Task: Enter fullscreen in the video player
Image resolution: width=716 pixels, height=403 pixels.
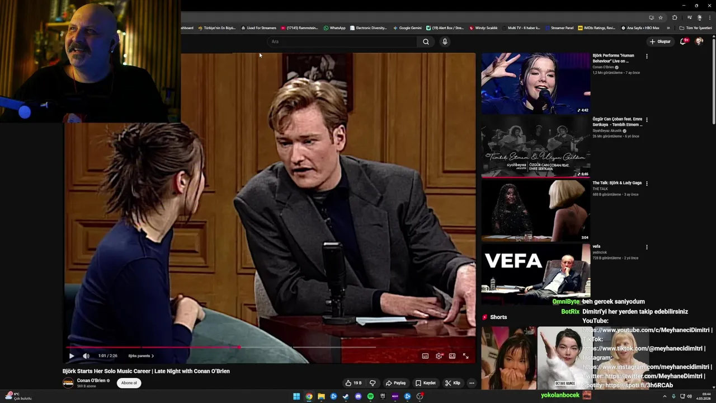Action: tap(465, 356)
